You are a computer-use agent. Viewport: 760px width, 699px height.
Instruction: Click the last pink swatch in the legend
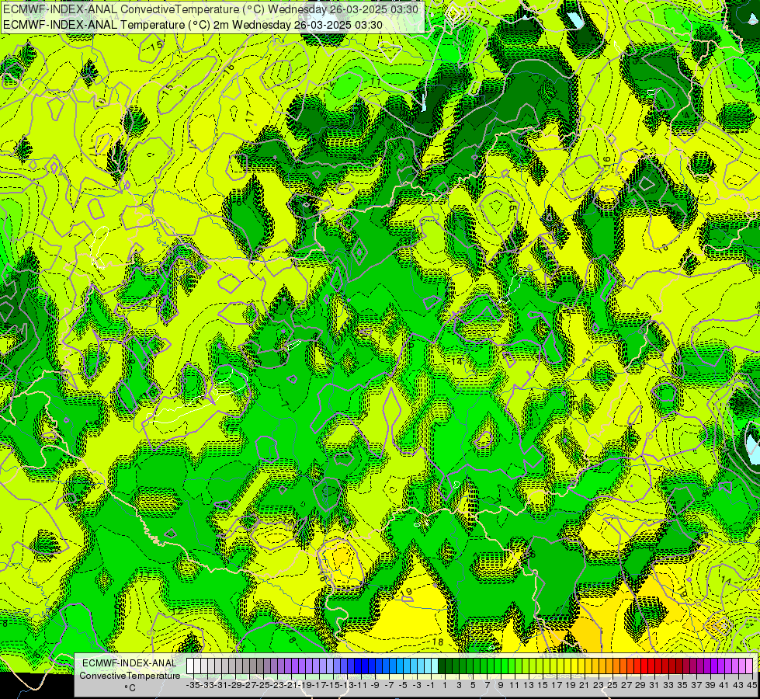(748, 666)
